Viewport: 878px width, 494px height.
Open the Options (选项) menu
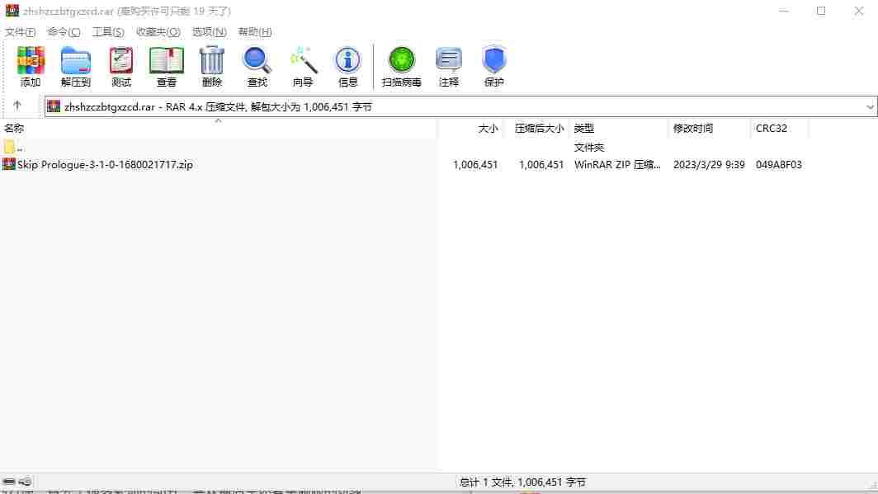tap(210, 32)
